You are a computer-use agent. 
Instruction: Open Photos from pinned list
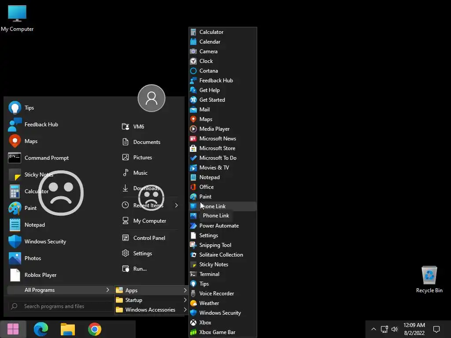59,258
